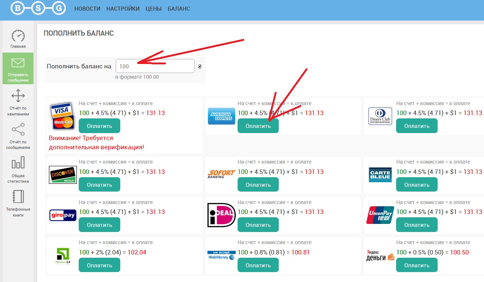Click Яндекс Деньги total 100.50

click(x=459, y=252)
